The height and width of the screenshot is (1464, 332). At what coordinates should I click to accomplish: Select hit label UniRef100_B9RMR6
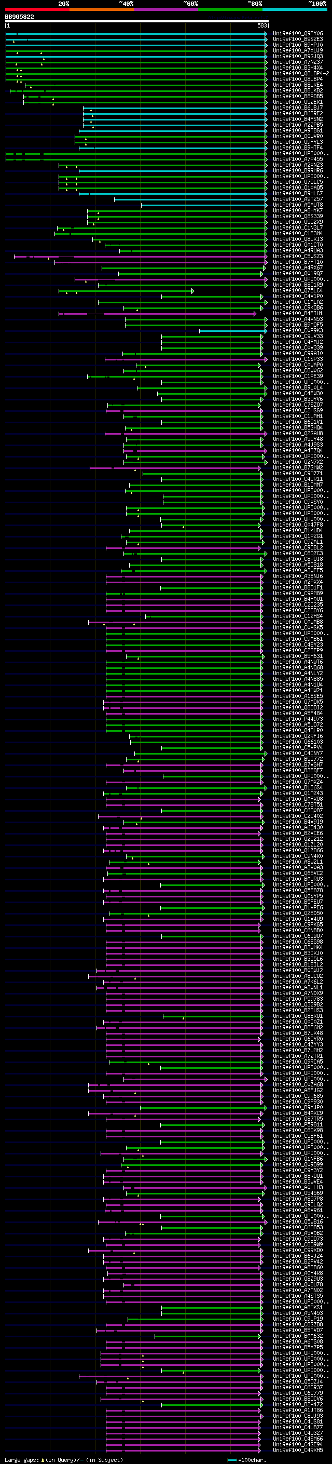pos(297,170)
